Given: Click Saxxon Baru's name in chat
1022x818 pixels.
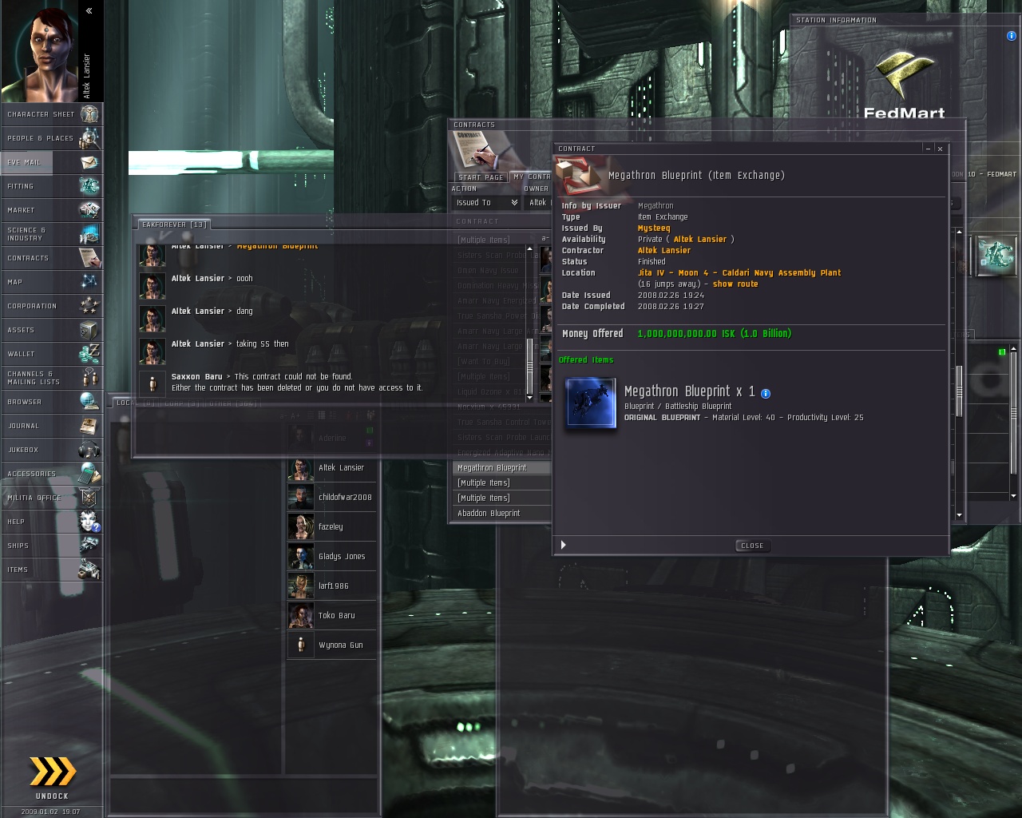Looking at the screenshot, I should (196, 377).
